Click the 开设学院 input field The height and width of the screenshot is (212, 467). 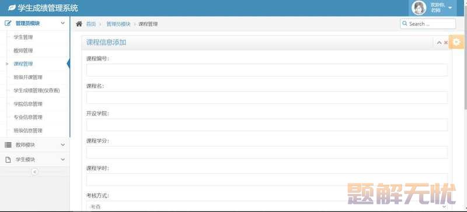click(x=267, y=125)
